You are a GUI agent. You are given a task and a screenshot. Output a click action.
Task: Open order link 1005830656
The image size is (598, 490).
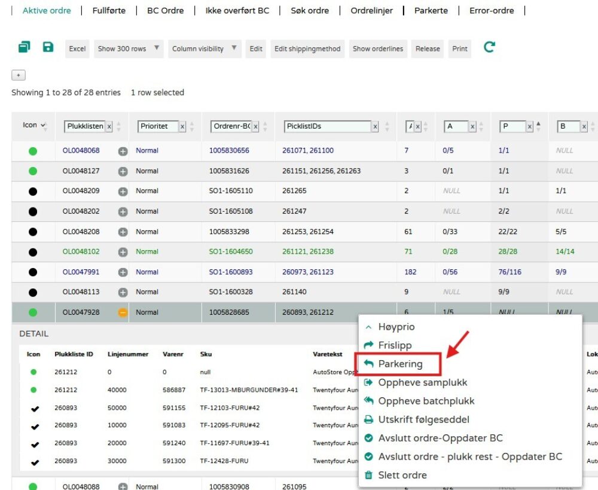pyautogui.click(x=229, y=151)
